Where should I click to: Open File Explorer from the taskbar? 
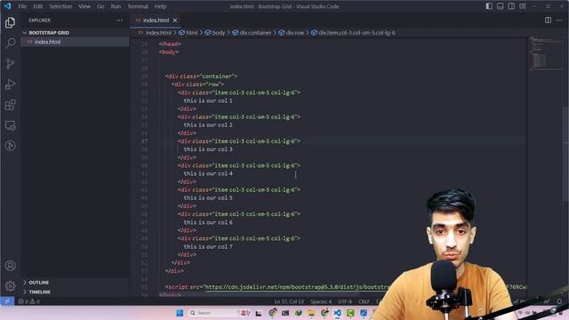click(x=311, y=313)
